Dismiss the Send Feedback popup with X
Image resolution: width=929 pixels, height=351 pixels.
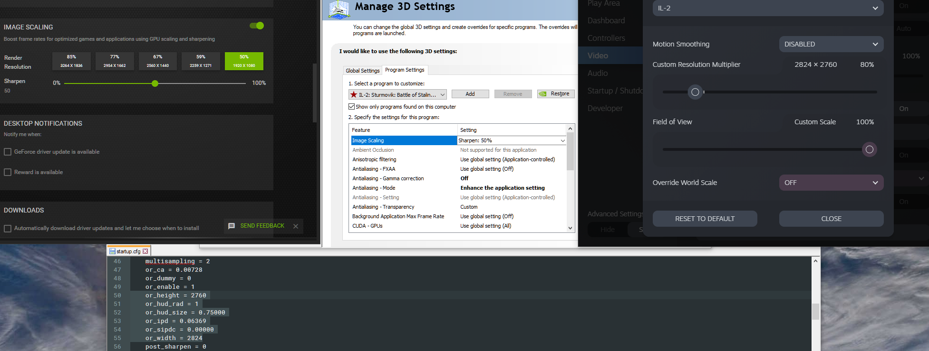coord(296,226)
